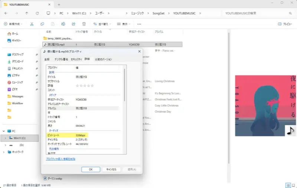Screen dimensions: 297x188
Task: Switch to the Security tab in properties
Action: tap(76, 59)
